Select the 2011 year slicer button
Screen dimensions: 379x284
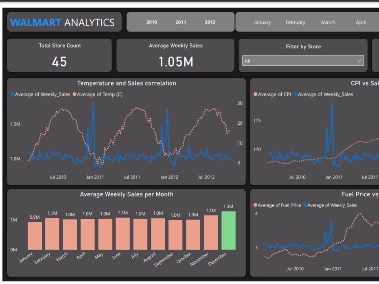click(181, 22)
